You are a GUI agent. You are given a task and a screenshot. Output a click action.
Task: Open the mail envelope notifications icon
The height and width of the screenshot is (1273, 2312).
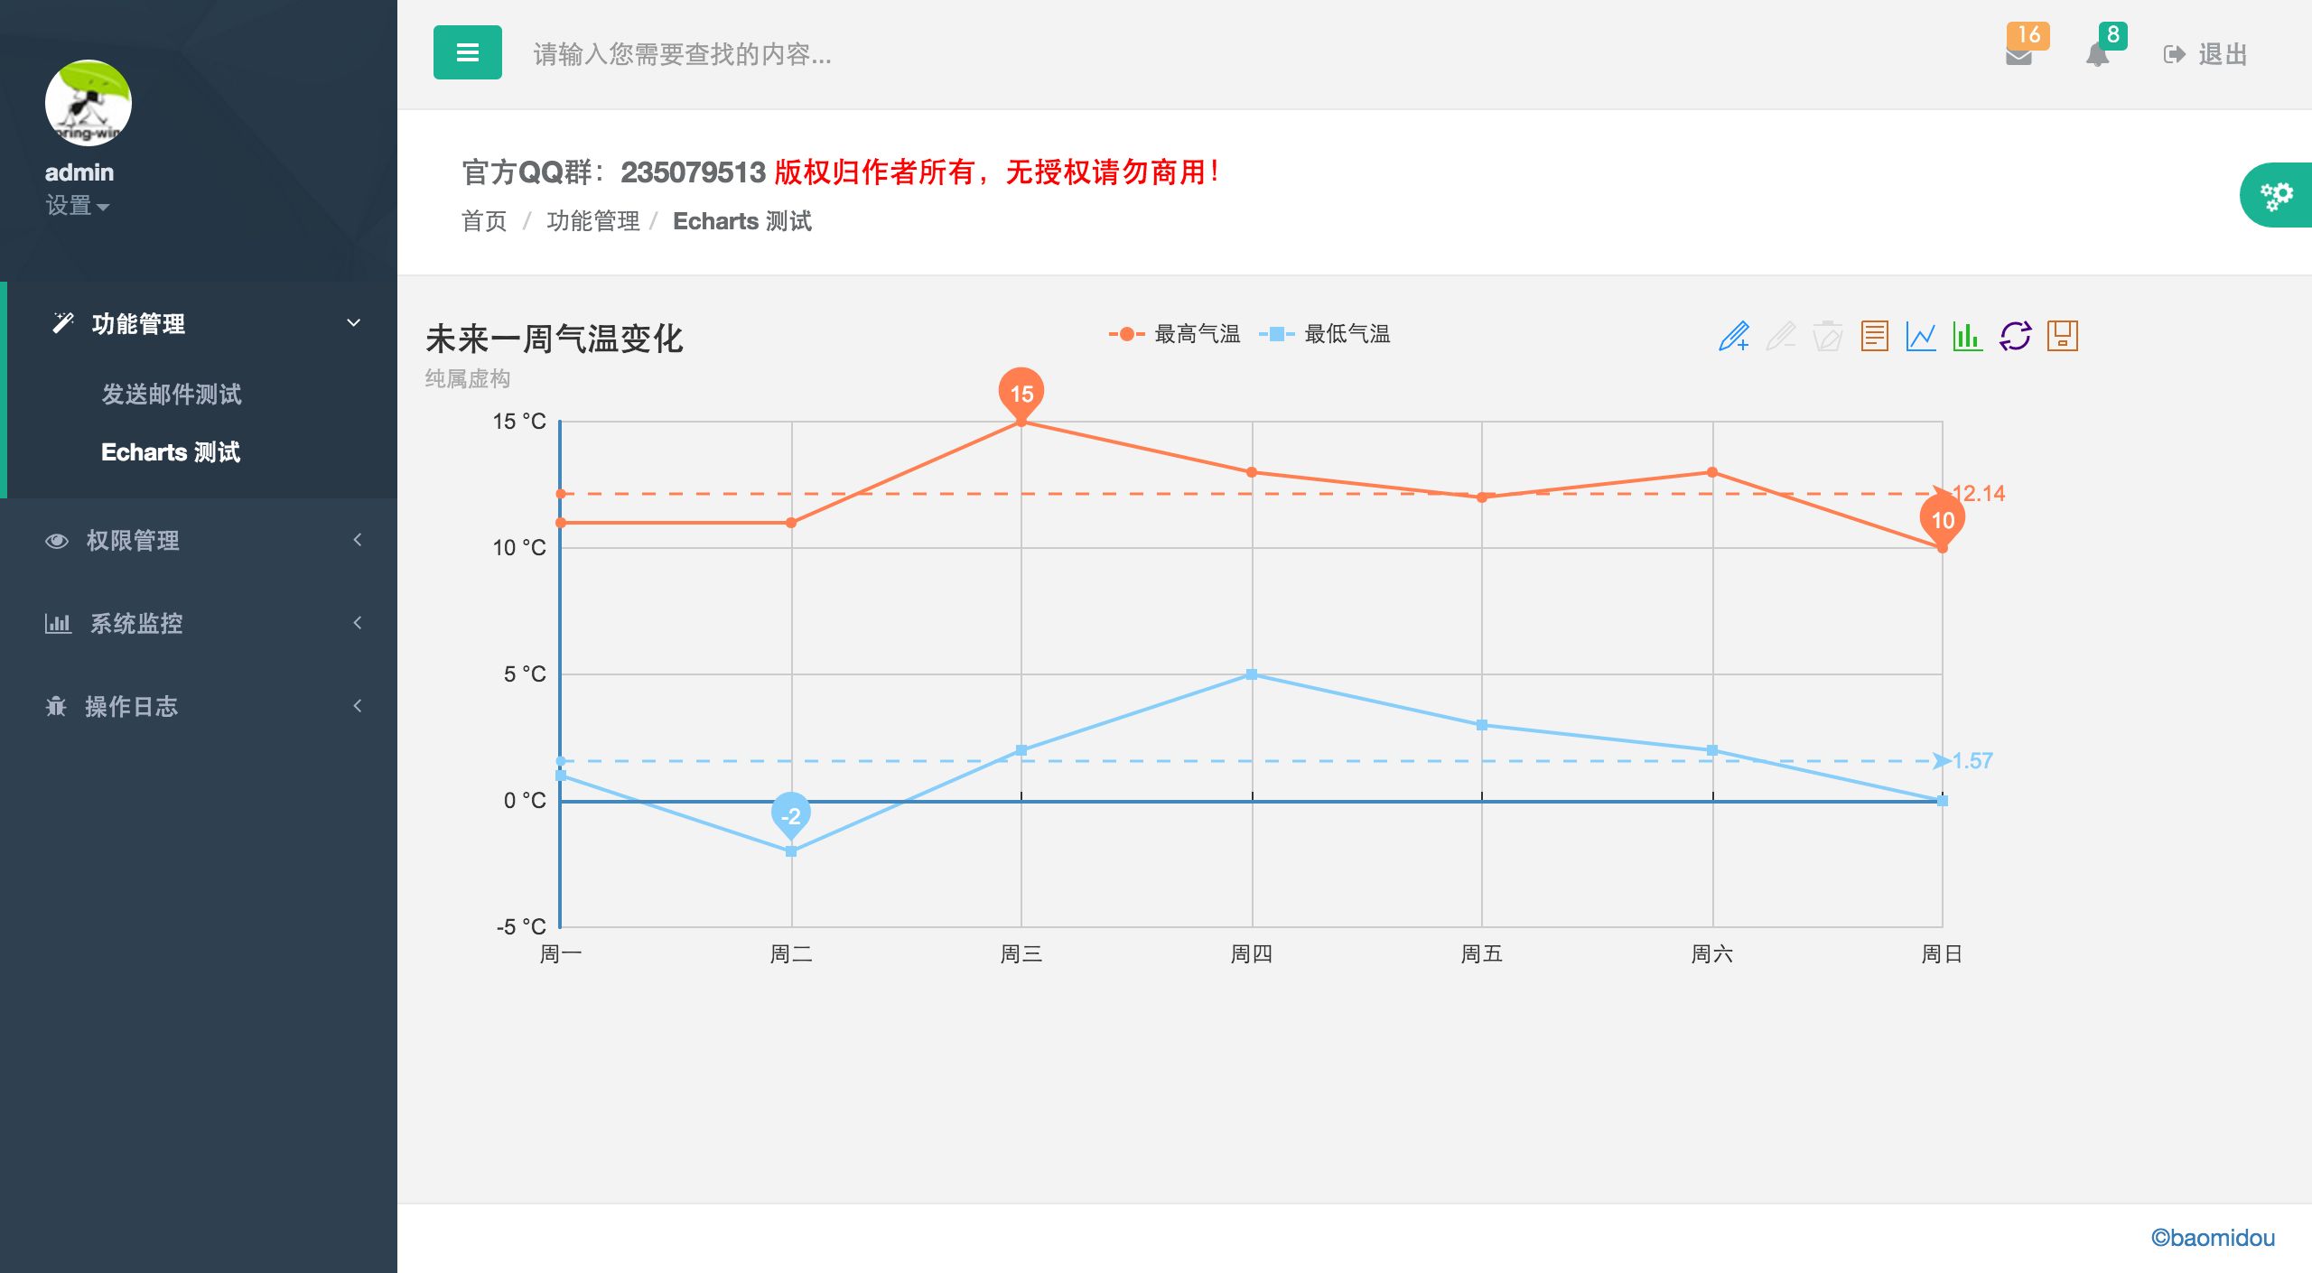coord(2018,54)
